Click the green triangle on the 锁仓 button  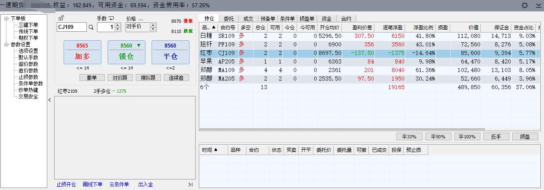[139, 46]
